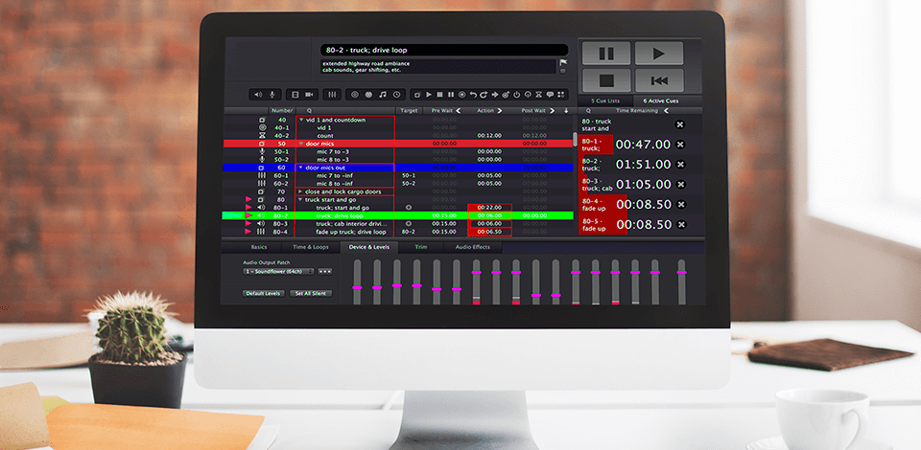Click the Time Remaining header left arrow
Viewport: 921px width, 450px height.
[x=666, y=110]
